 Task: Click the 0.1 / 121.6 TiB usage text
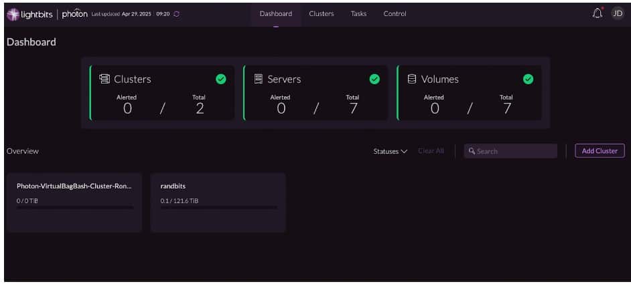(x=180, y=200)
